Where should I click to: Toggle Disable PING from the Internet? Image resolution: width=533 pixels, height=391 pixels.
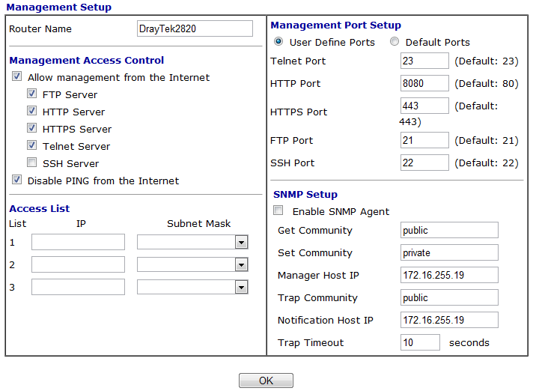[x=16, y=181]
